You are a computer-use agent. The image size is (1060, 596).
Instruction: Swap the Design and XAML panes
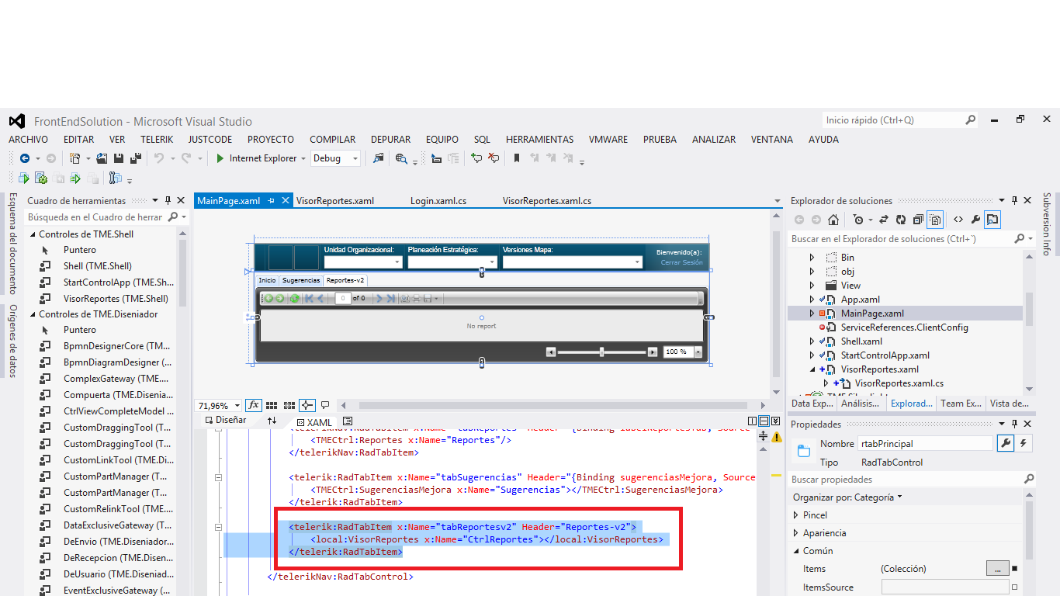tap(272, 421)
